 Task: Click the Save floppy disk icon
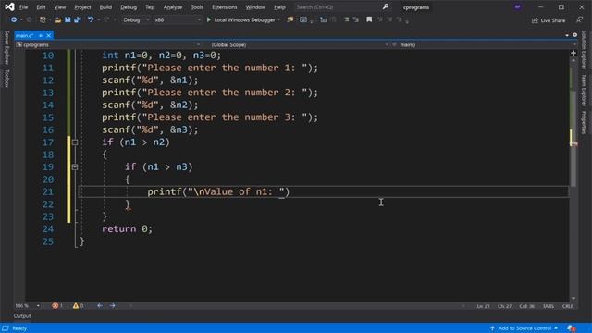(x=68, y=19)
